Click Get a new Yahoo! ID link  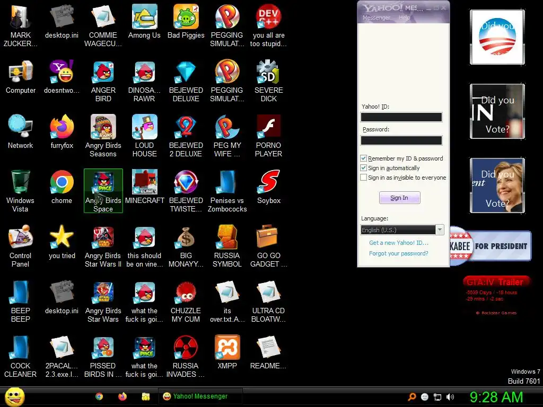pos(399,243)
